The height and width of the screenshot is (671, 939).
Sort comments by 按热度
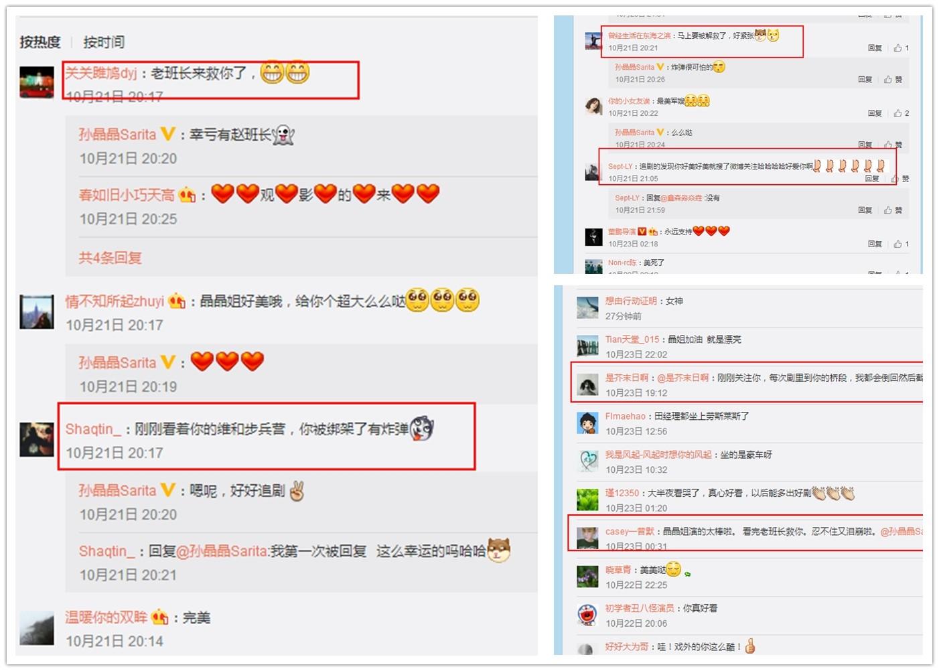point(40,42)
